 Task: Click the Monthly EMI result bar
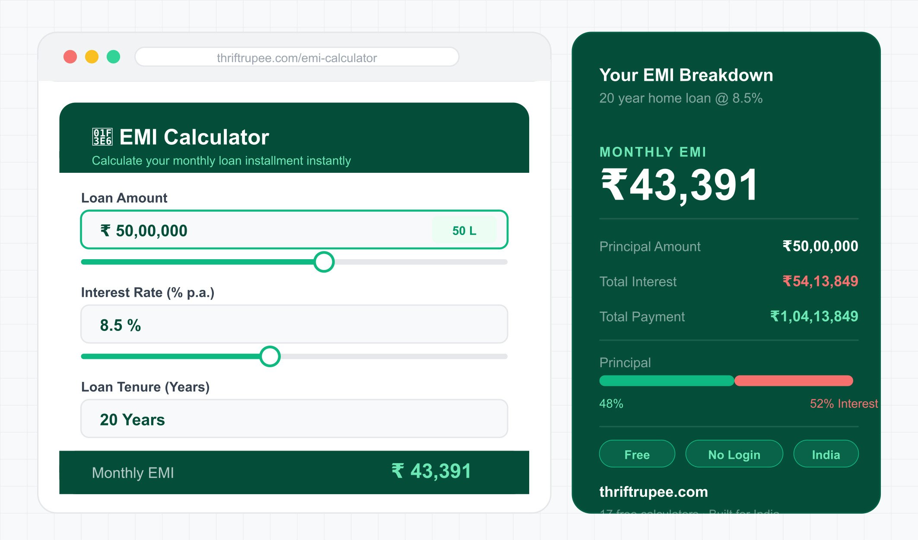294,472
